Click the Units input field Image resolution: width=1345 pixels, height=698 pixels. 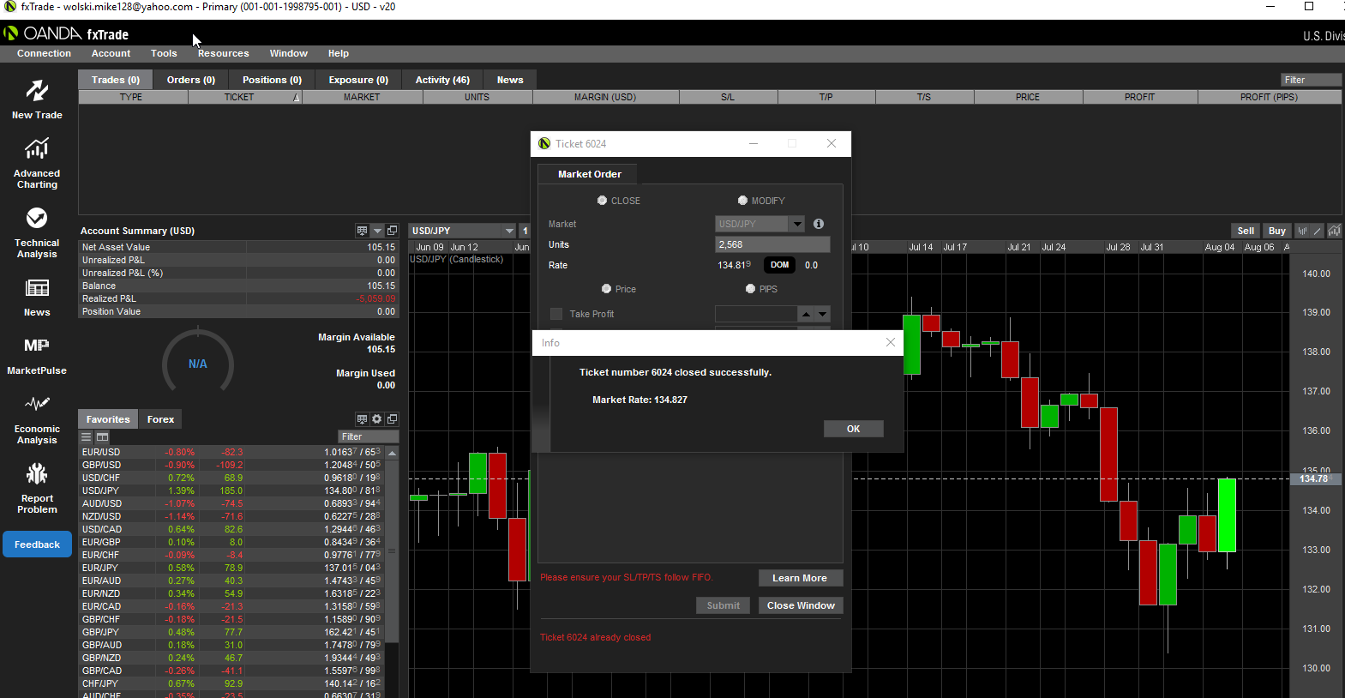pyautogui.click(x=772, y=244)
